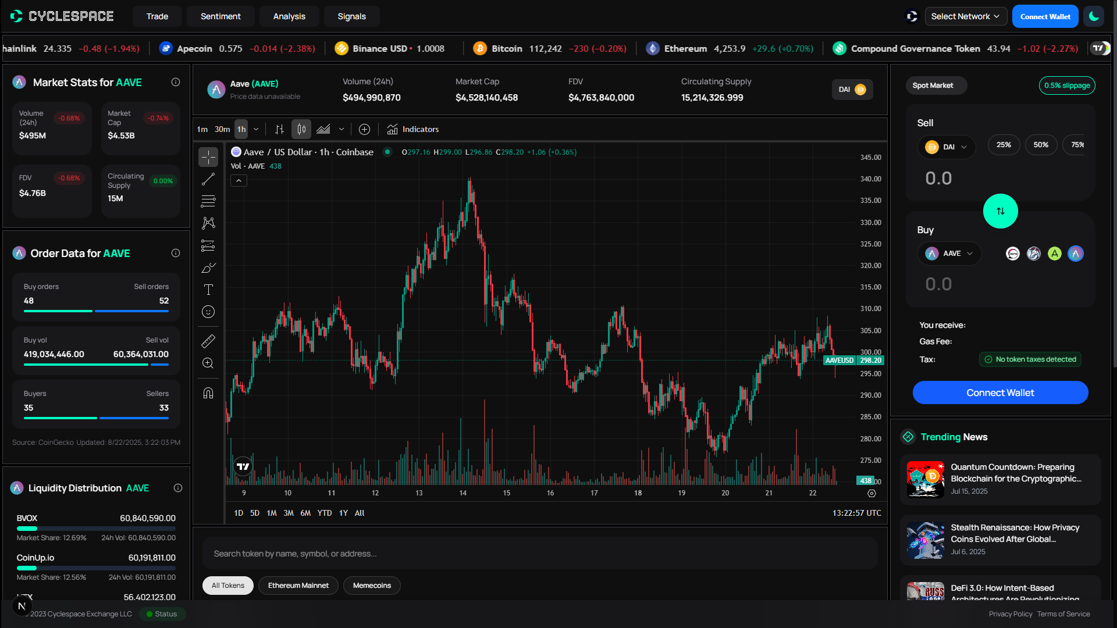
Task: Toggle the DAI quote currency switch
Action: pyautogui.click(x=852, y=90)
